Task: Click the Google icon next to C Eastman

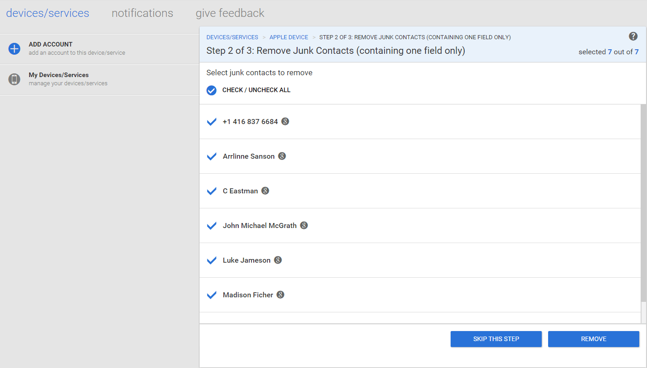Action: [x=265, y=191]
